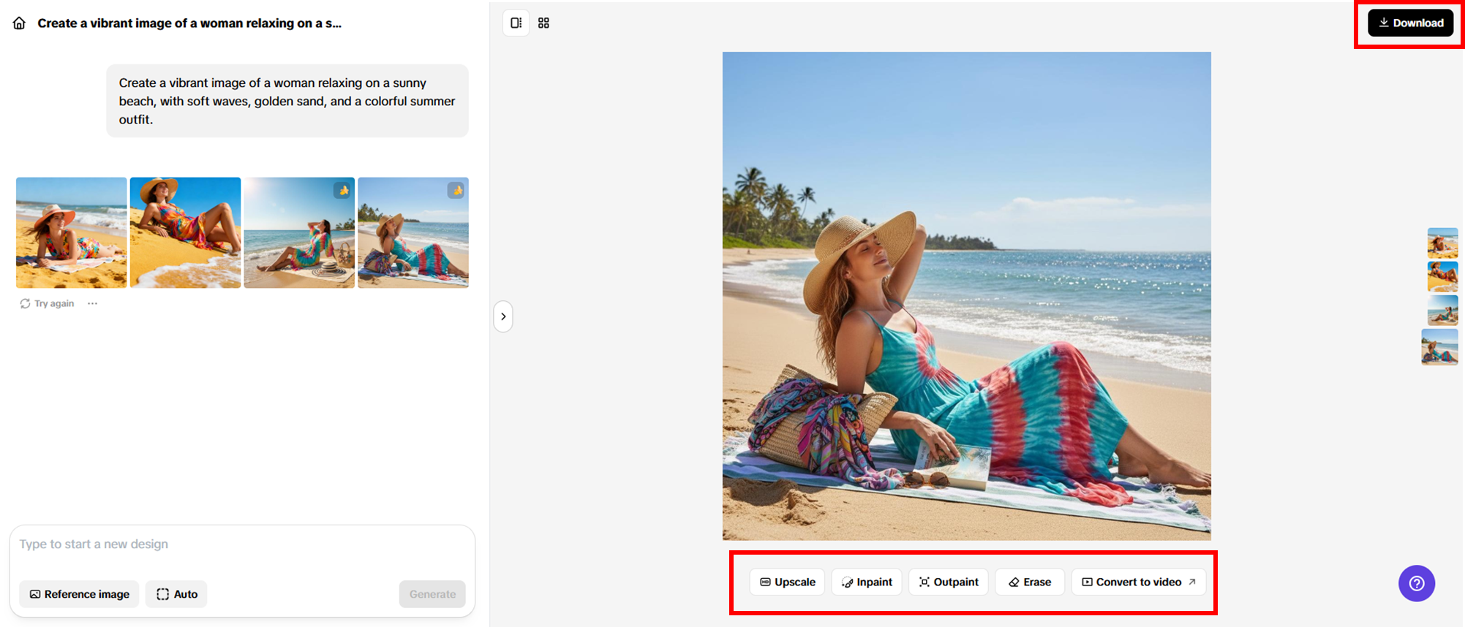Collapse the chat panel with the chevron arrow
Viewport: 1465px width, 627px height.
(503, 316)
